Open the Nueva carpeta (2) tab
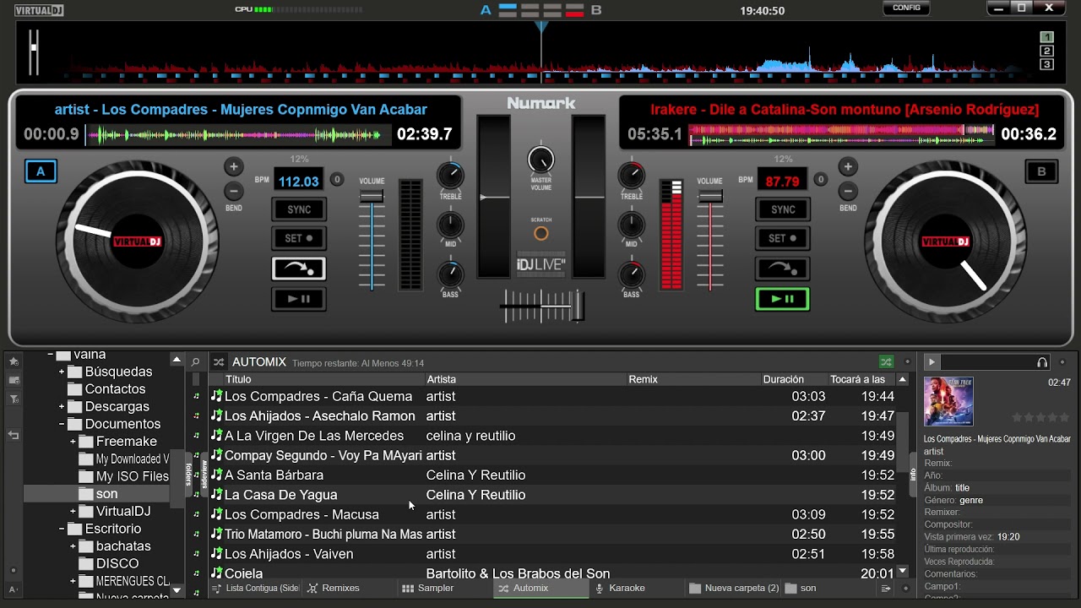Image resolution: width=1081 pixels, height=608 pixels. point(734,589)
